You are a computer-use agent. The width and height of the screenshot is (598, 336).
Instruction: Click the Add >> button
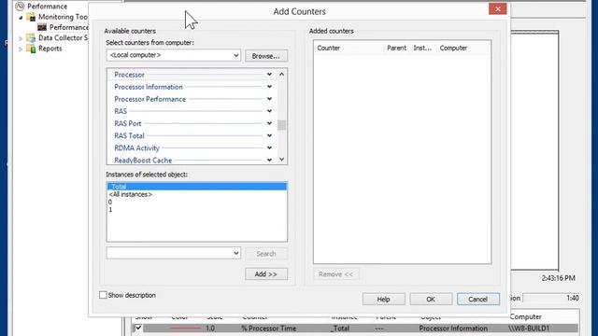[x=266, y=273]
